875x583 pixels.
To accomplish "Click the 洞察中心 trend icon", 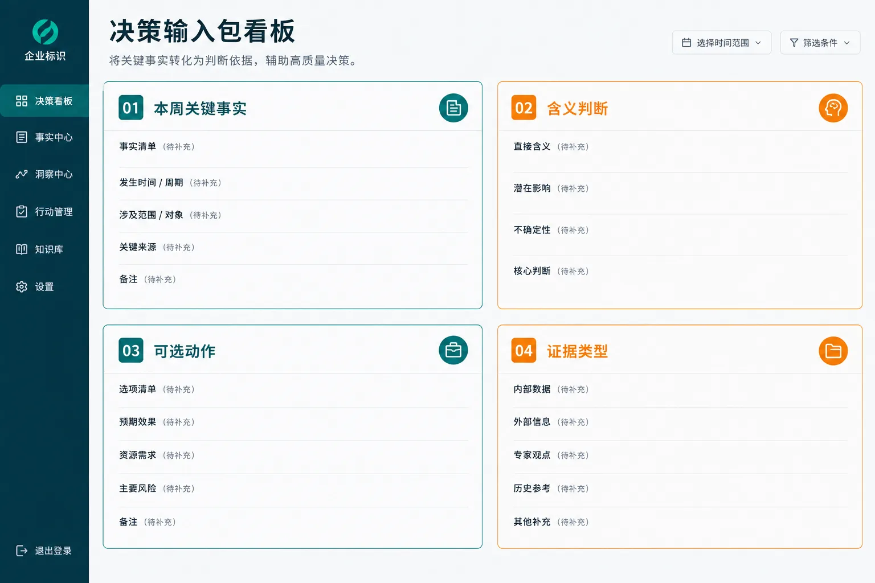I will [x=22, y=174].
